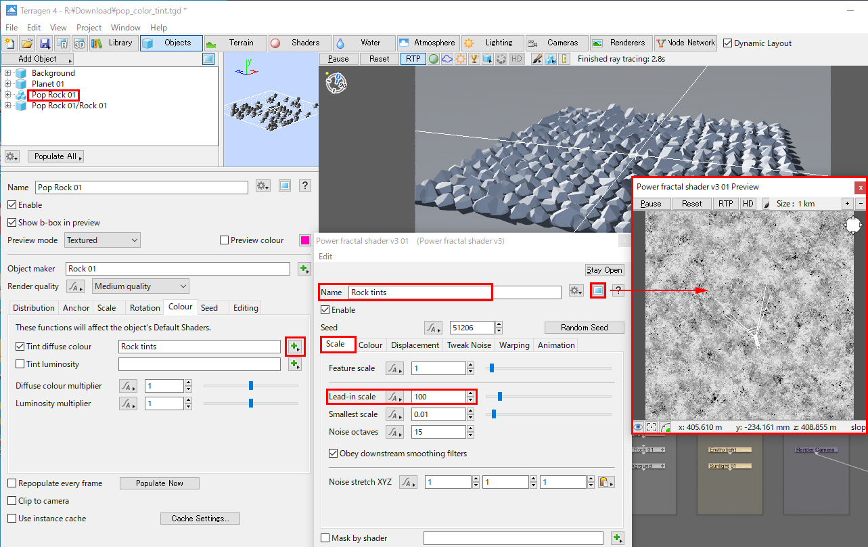868x547 pixels.
Task: Open the Render quality dropdown
Action: click(140, 286)
